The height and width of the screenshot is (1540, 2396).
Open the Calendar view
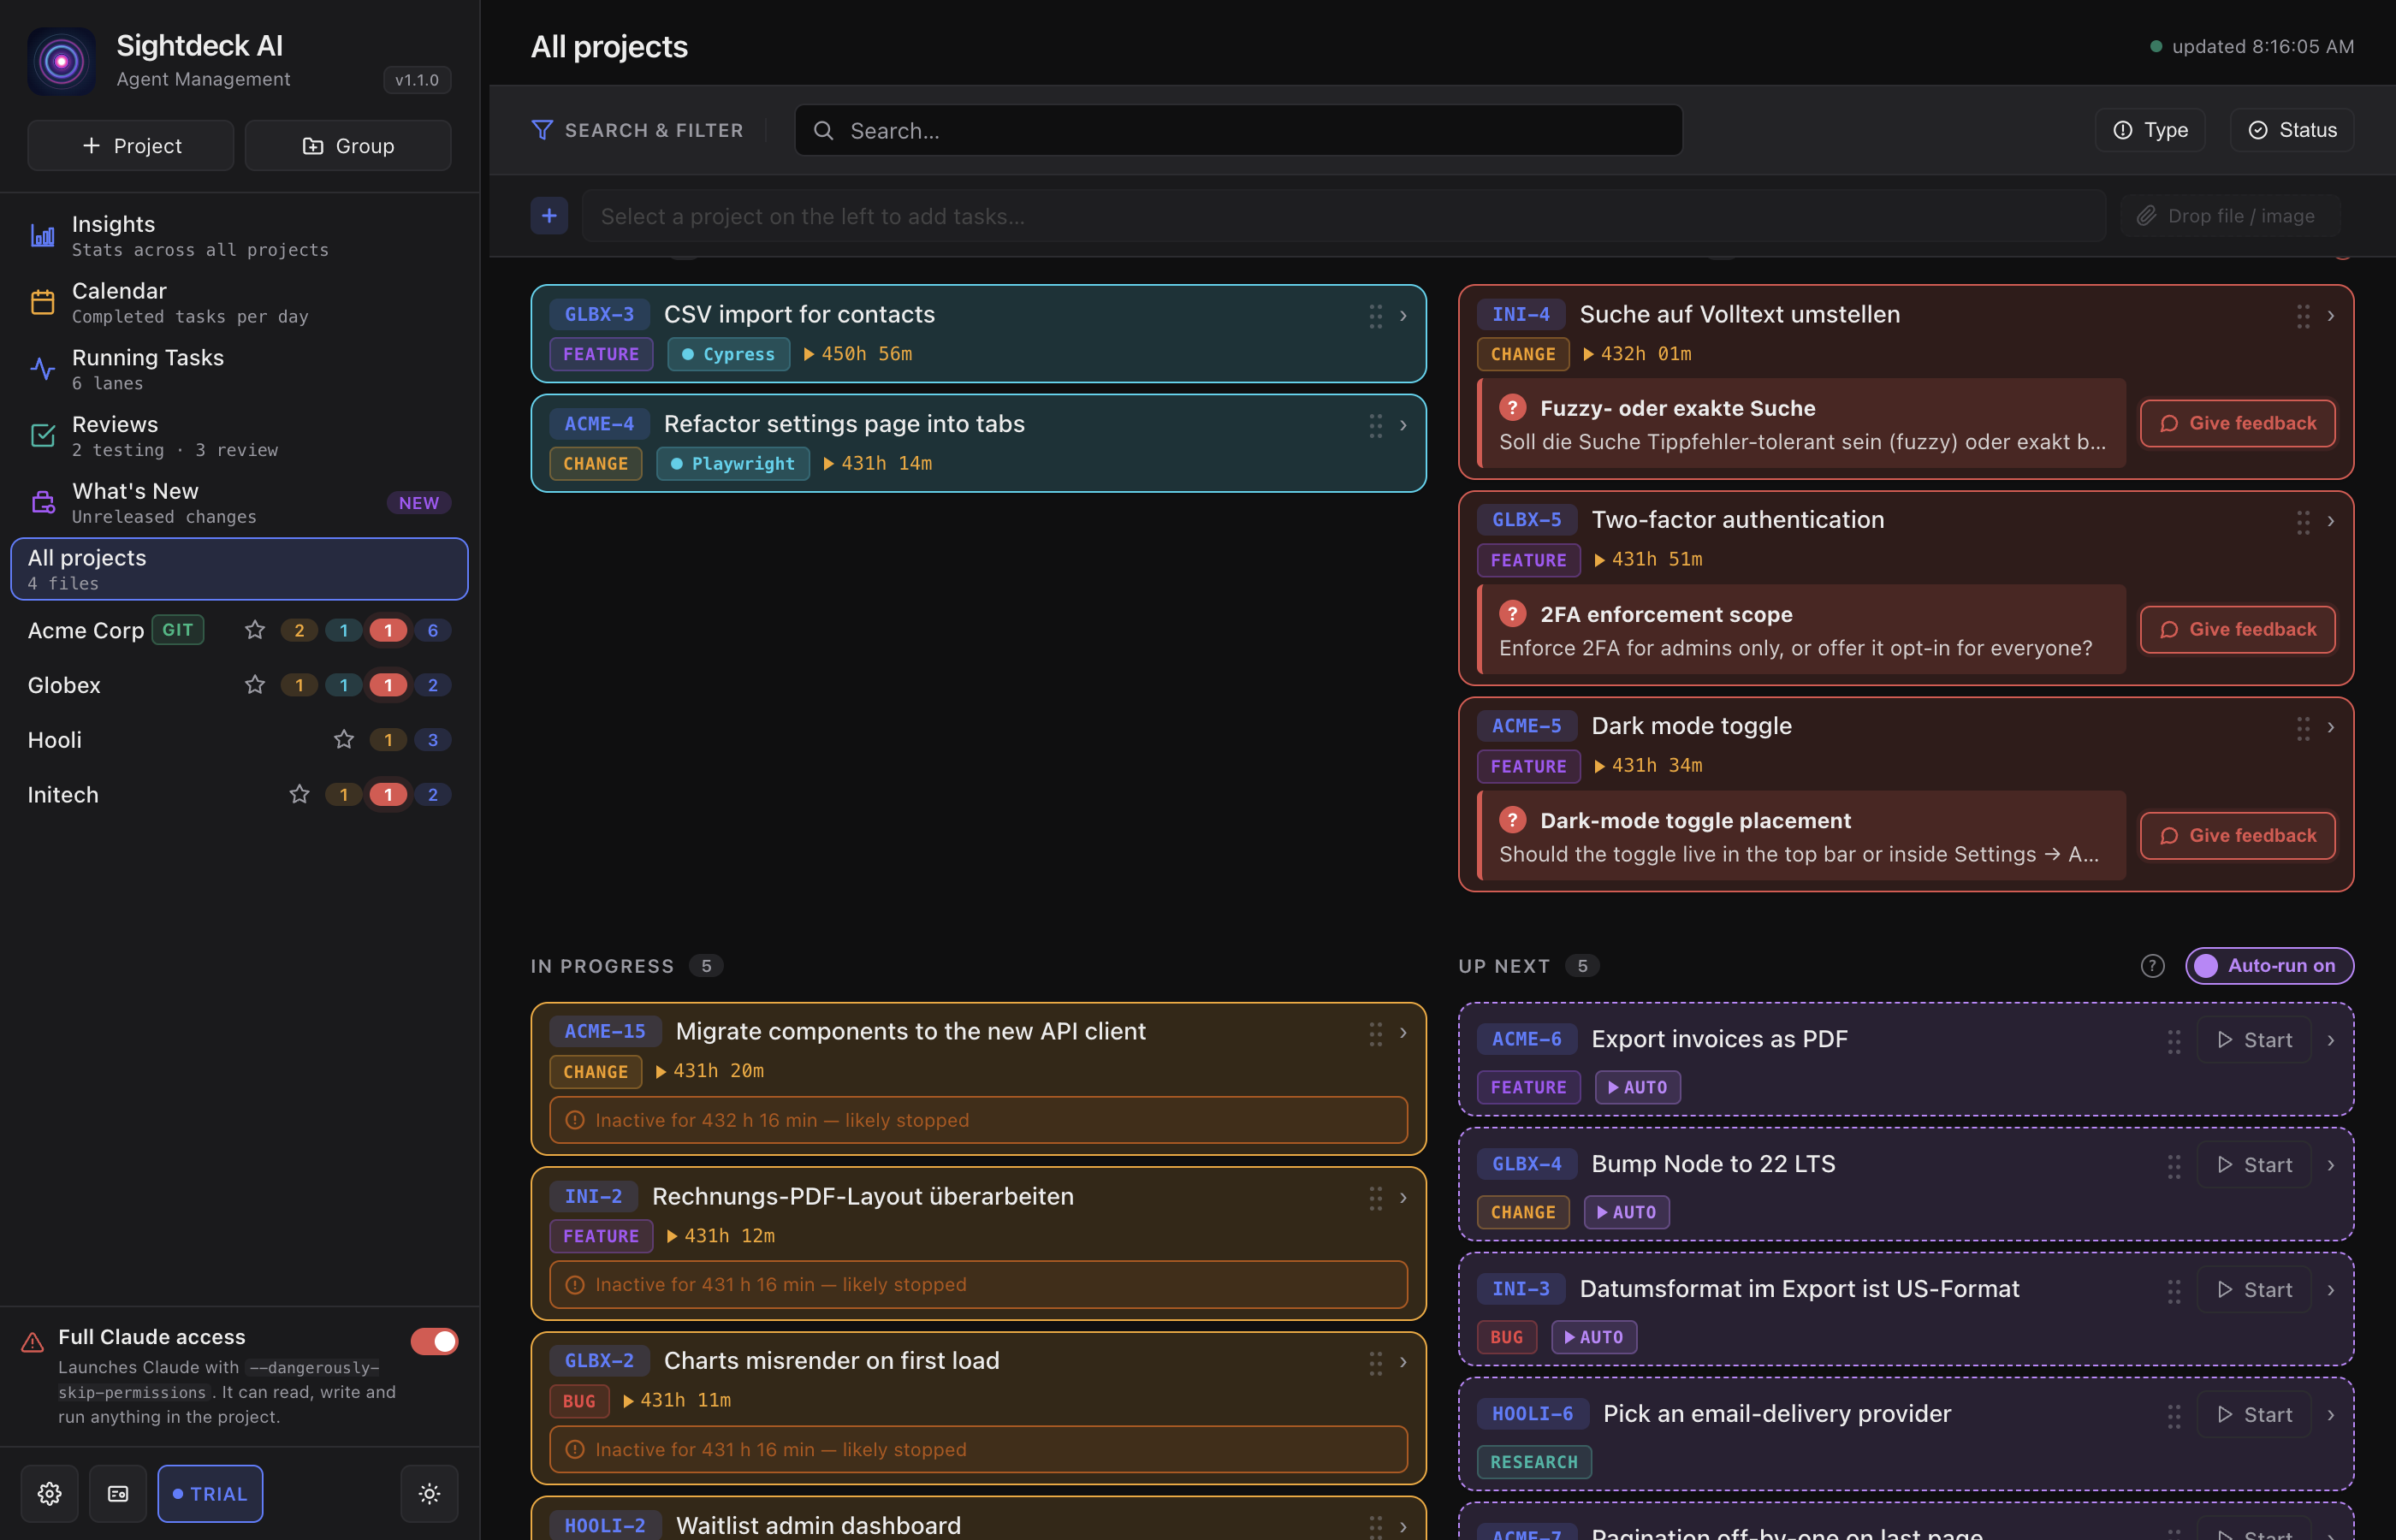pos(239,302)
